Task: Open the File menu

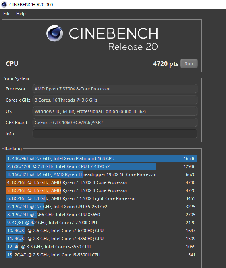Action: 7,14
